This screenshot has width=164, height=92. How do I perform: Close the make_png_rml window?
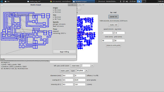point(162,5)
